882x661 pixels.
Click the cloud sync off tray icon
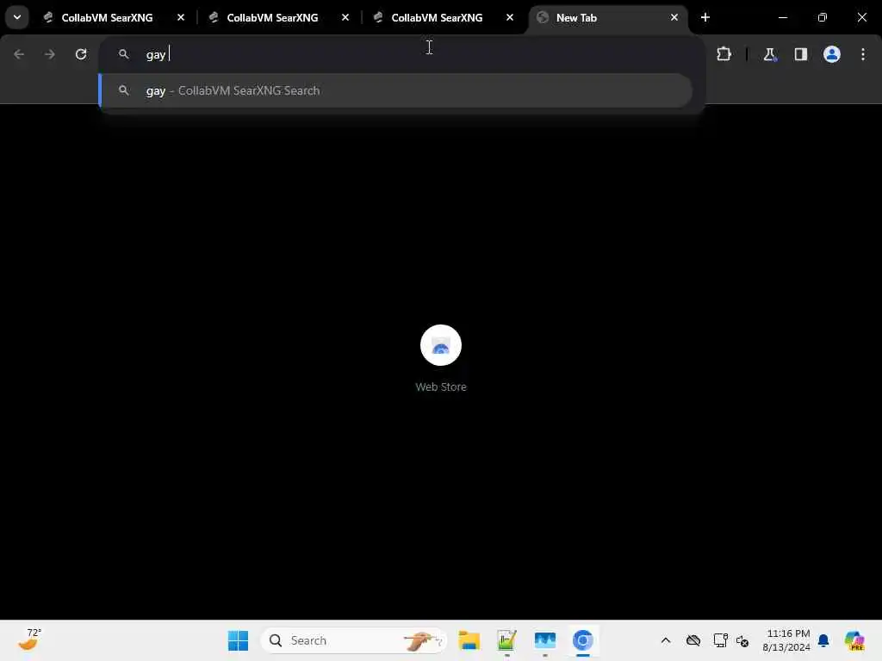[693, 640]
